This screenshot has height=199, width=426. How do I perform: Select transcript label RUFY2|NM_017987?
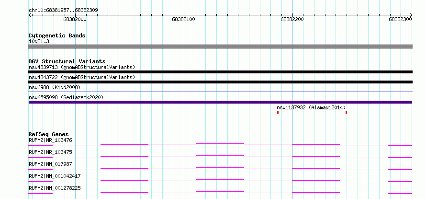click(x=50, y=164)
